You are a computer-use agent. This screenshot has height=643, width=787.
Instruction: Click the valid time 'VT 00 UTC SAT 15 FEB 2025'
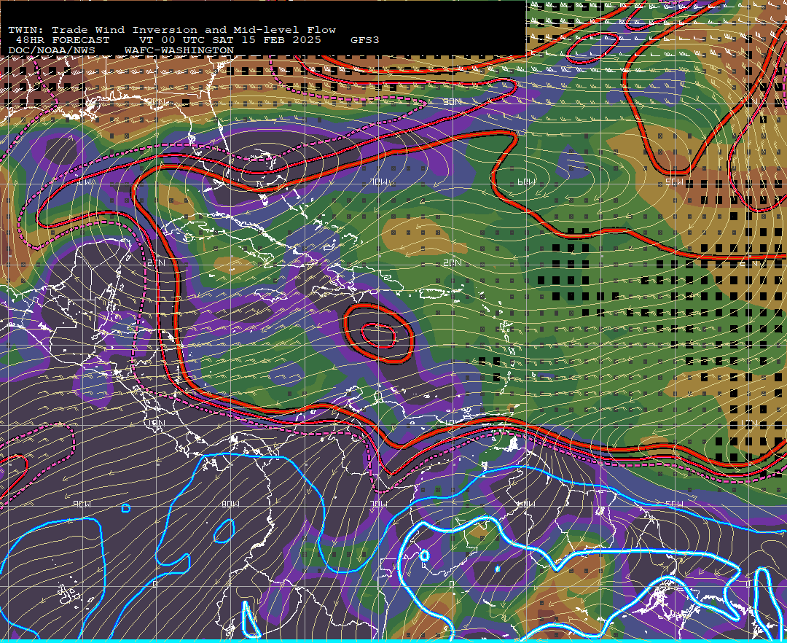pyautogui.click(x=230, y=40)
